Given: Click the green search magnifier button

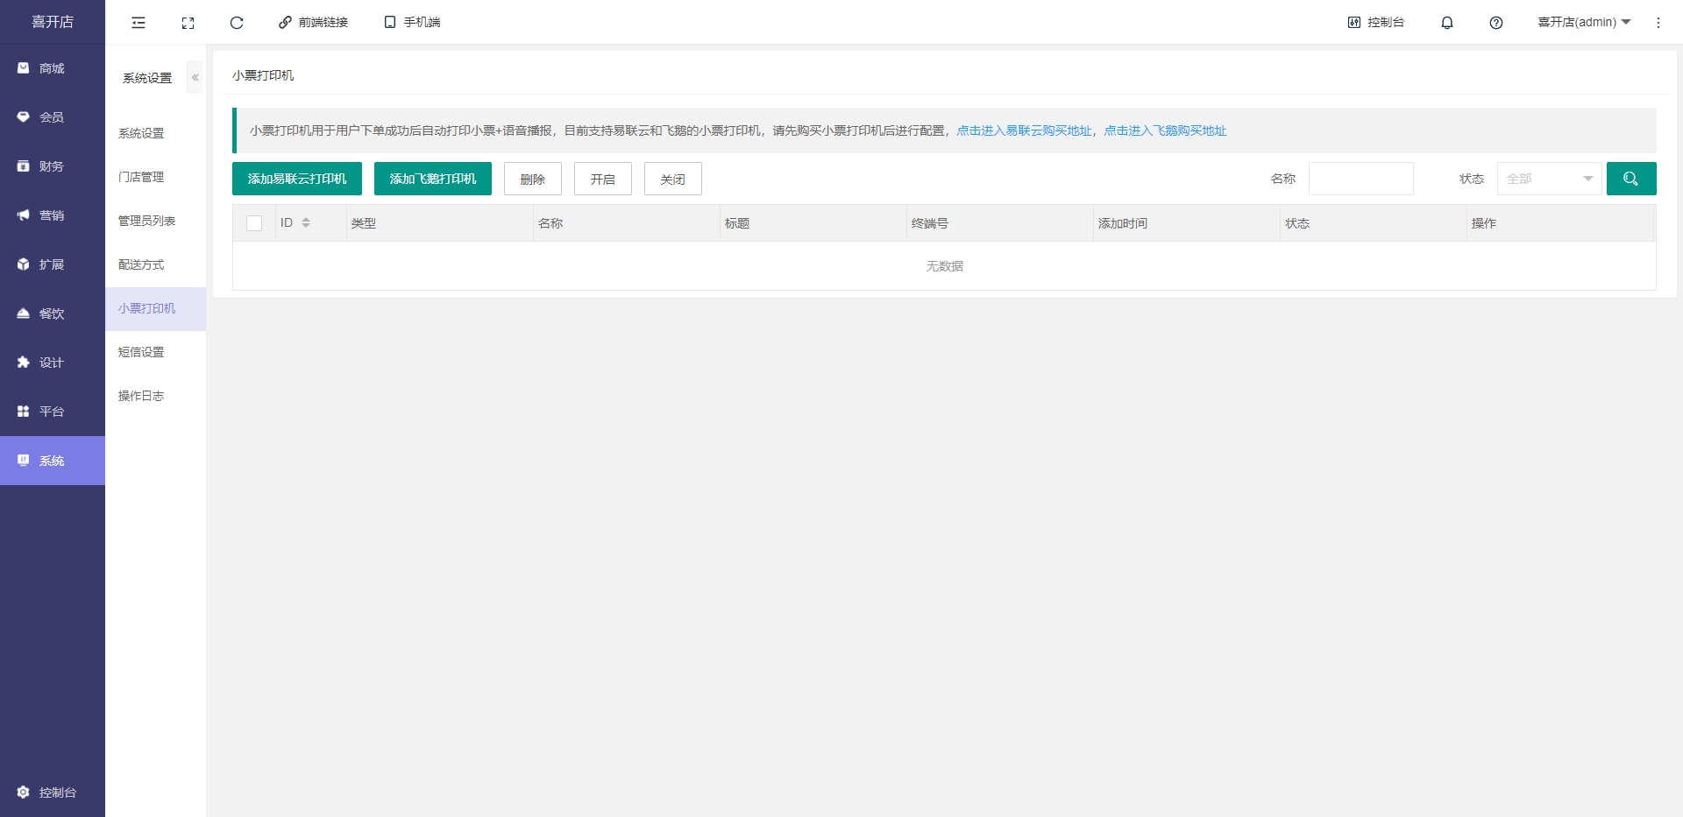Looking at the screenshot, I should pyautogui.click(x=1631, y=179).
